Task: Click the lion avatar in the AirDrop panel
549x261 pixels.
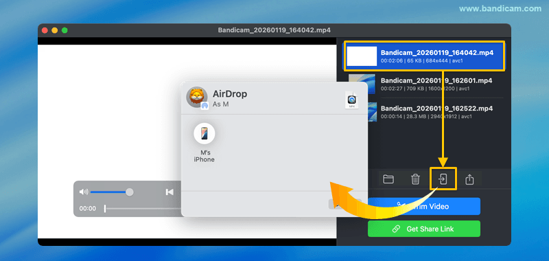Action: point(197,97)
